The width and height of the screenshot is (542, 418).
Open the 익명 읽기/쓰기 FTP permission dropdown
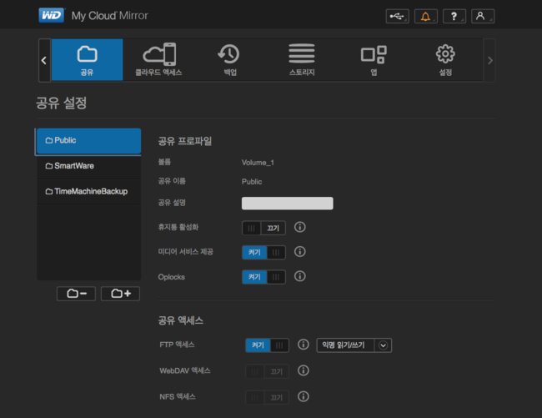354,345
